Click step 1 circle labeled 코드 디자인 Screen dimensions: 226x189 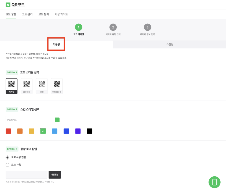pos(79,27)
